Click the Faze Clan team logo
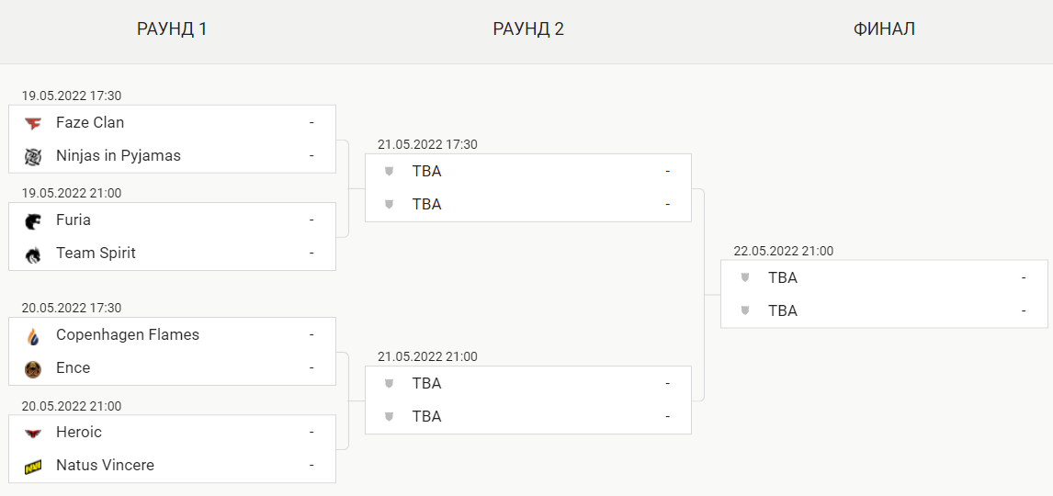This screenshot has width=1053, height=496. pos(33,123)
